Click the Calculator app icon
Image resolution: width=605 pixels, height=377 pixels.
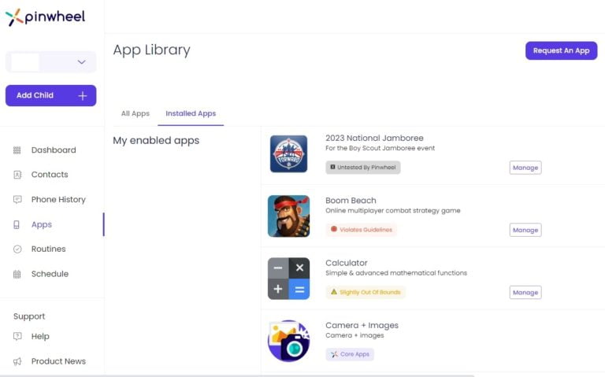point(288,279)
